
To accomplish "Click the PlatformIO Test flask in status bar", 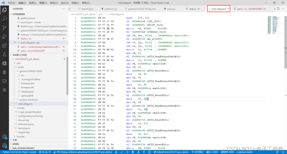I will [x=138, y=152].
